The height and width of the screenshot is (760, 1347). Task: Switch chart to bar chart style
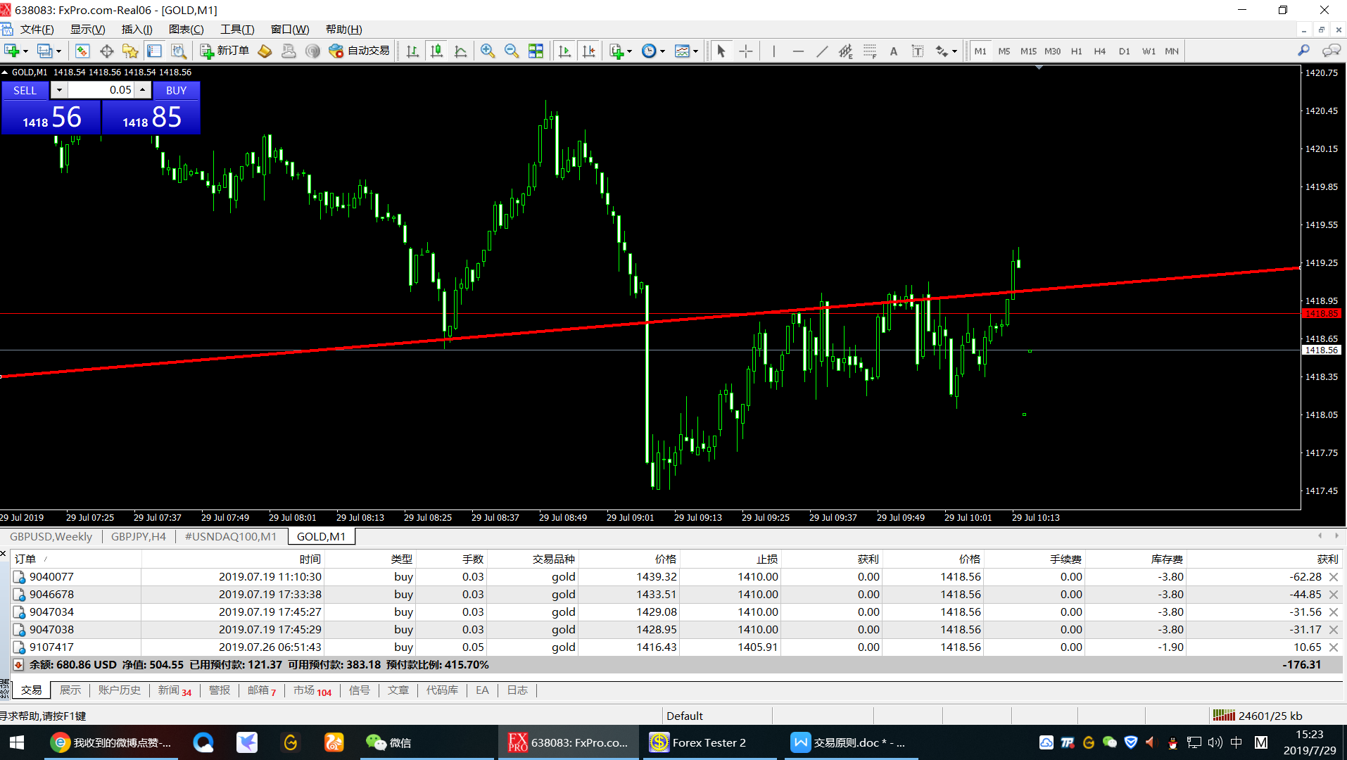tap(412, 51)
